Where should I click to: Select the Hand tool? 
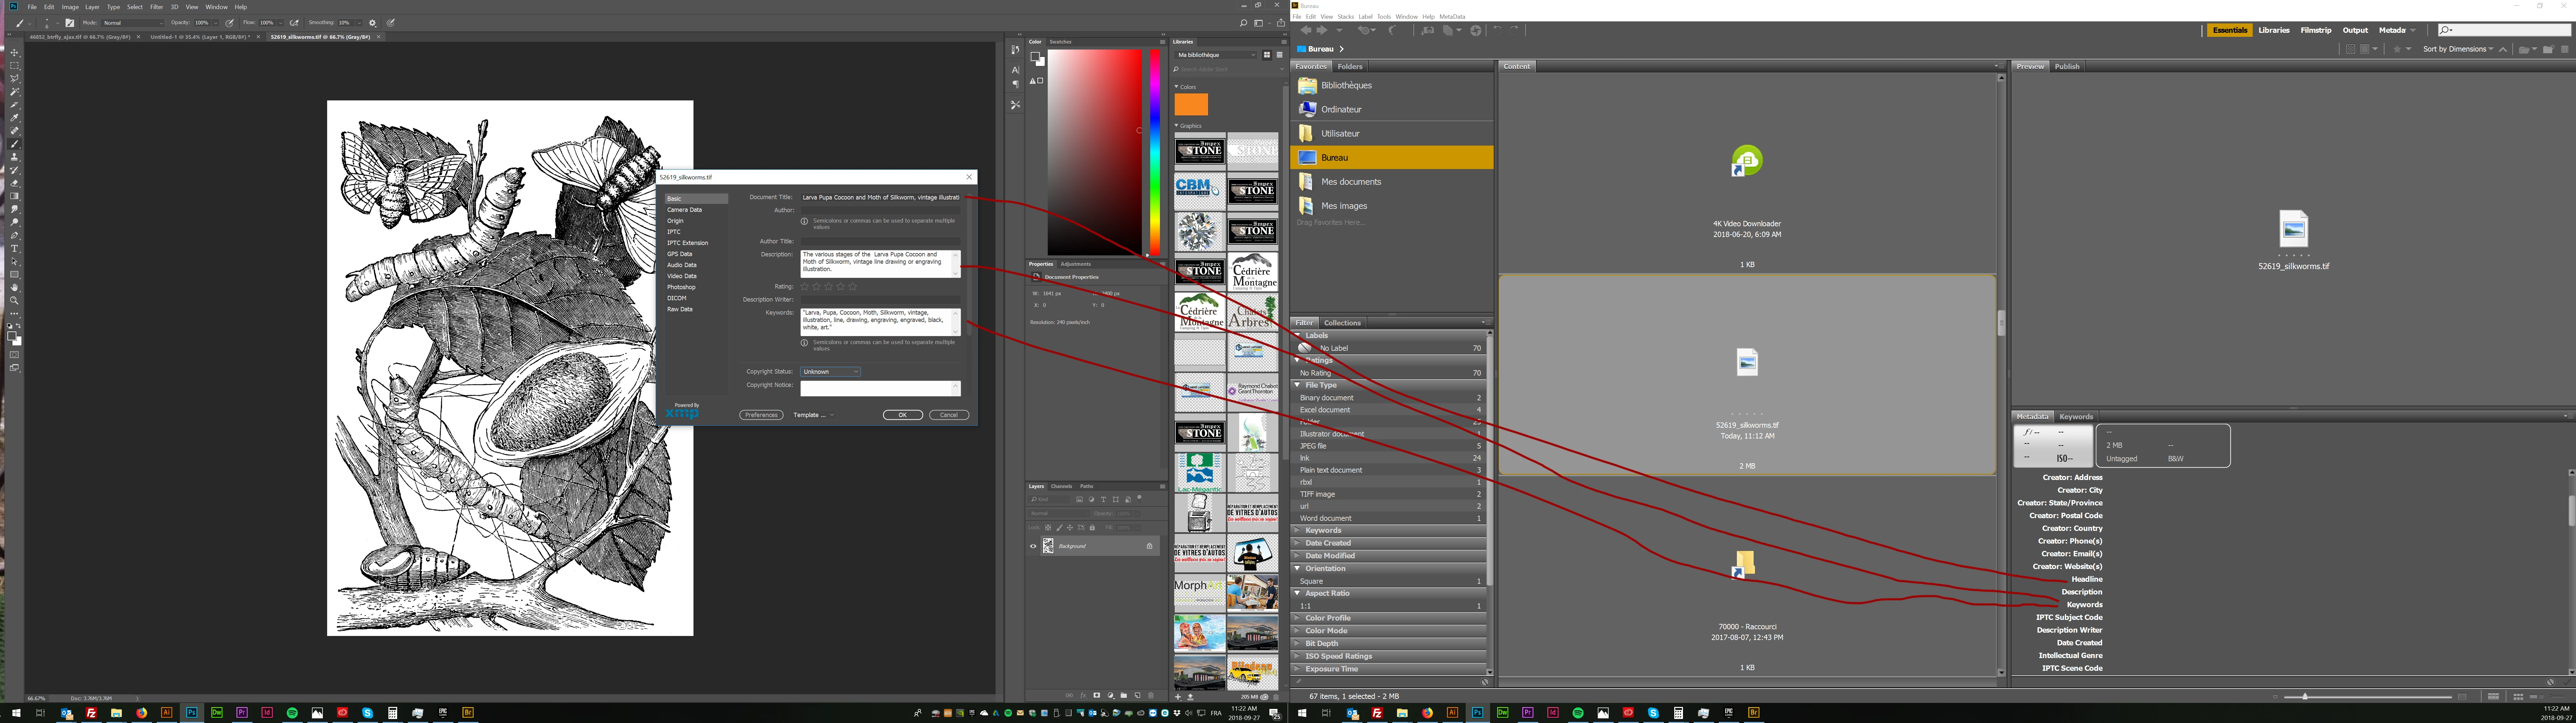(14, 287)
